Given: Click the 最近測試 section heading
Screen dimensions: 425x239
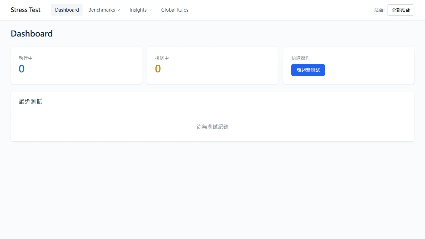Looking at the screenshot, I should pos(31,102).
